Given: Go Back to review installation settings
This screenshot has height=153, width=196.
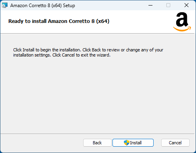Looking at the screenshot, I should pos(97,143).
